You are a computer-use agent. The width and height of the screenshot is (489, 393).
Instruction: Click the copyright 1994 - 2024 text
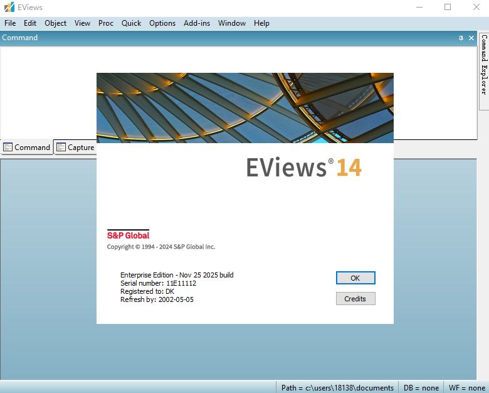point(161,247)
